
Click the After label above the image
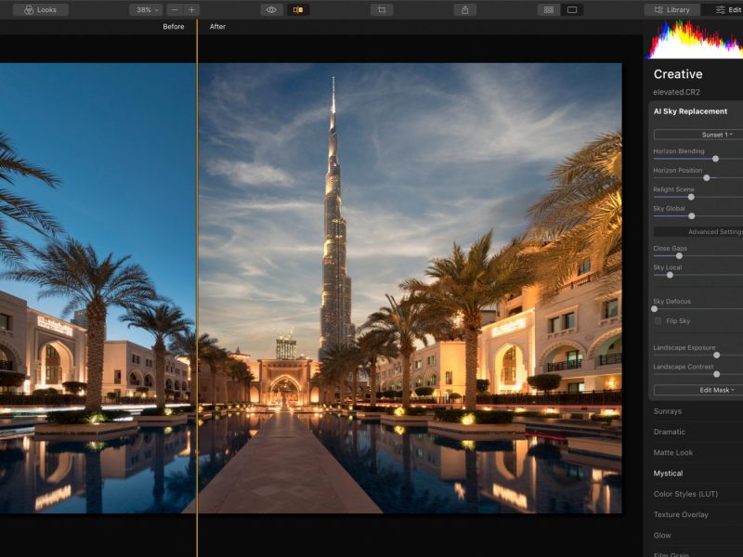coord(217,27)
